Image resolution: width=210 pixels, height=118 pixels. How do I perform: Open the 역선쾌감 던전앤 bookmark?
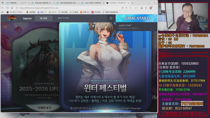15,12
